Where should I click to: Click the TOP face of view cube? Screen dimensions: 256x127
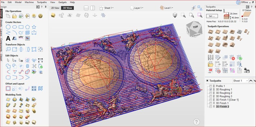[x=195, y=27]
